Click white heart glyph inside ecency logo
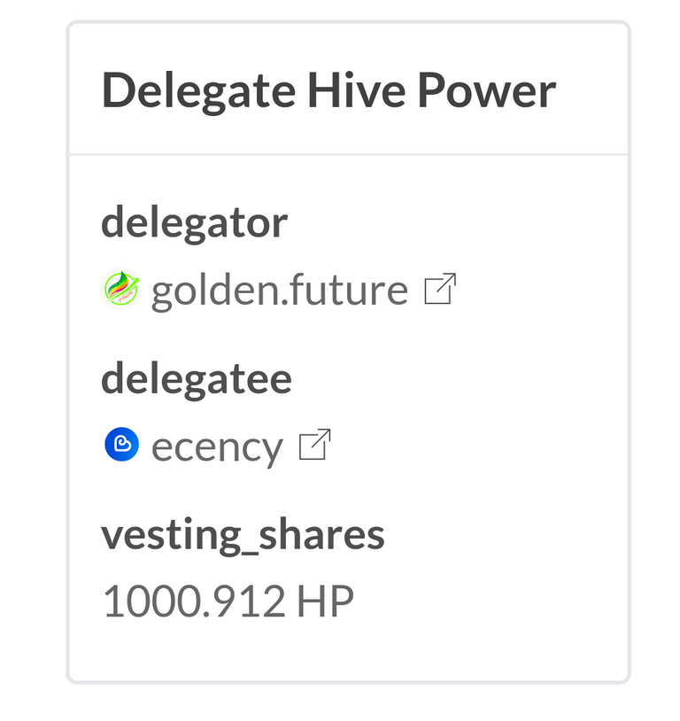 pyautogui.click(x=122, y=444)
